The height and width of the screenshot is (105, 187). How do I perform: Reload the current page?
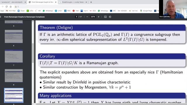[6, 7]
